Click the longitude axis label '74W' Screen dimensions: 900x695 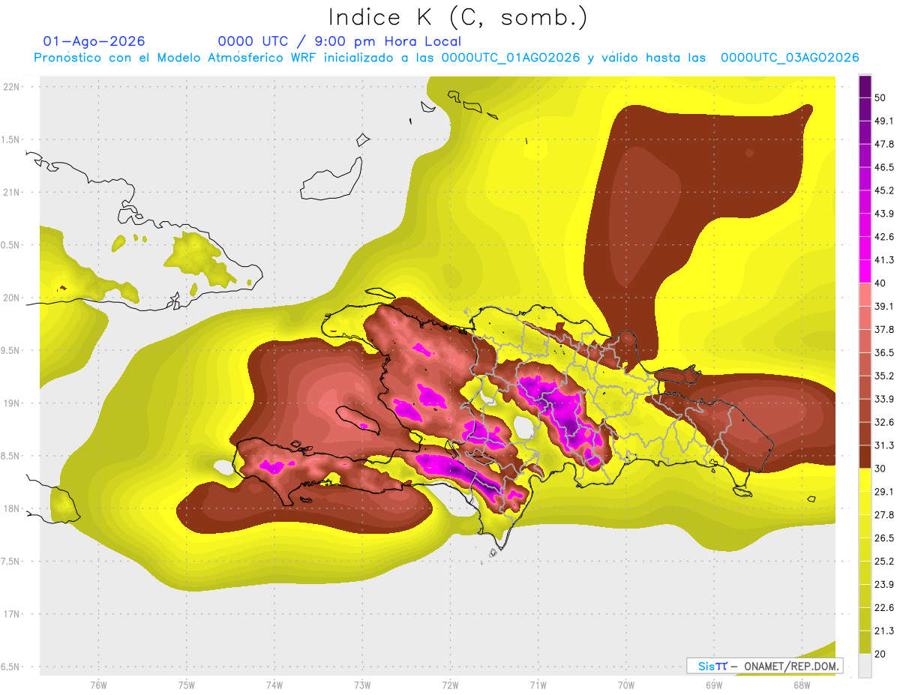tap(274, 685)
